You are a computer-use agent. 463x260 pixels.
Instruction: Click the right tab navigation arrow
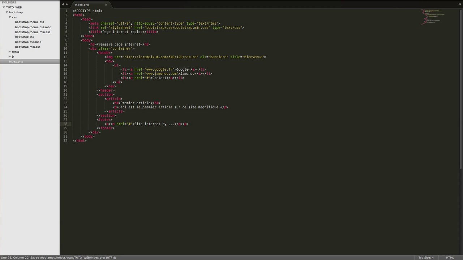[67, 4]
